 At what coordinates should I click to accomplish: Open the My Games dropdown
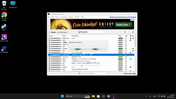(x=92, y=32)
